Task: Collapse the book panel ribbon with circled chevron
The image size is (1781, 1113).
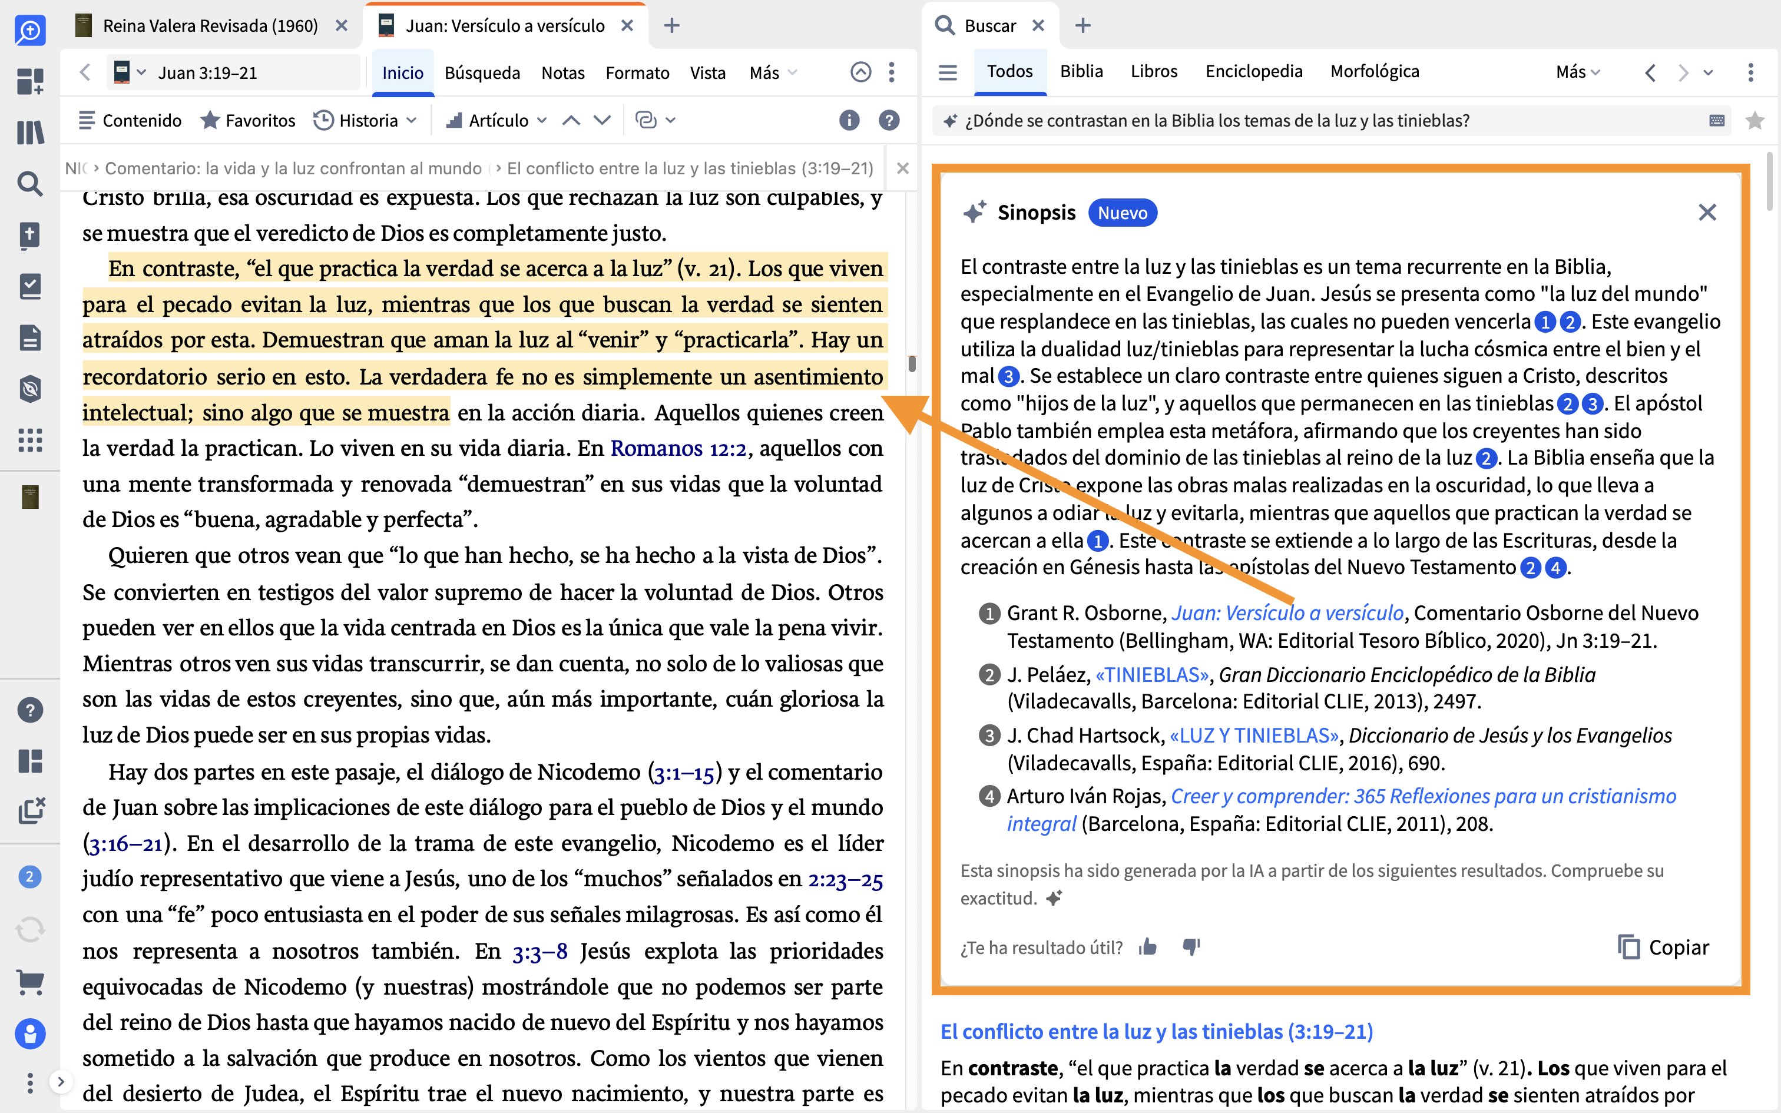Action: coord(860,72)
